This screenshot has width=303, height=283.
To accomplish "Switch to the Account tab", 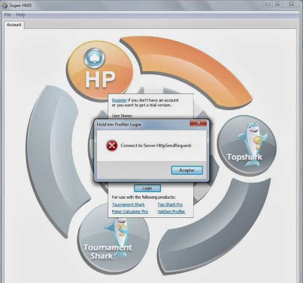I will 14,25.
